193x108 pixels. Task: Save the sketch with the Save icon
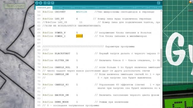[x=53, y=3]
